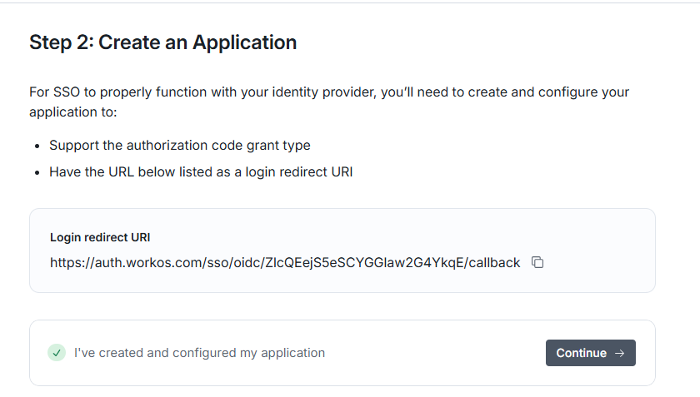Copy the login redirect URI
This screenshot has width=700, height=397.
click(537, 262)
